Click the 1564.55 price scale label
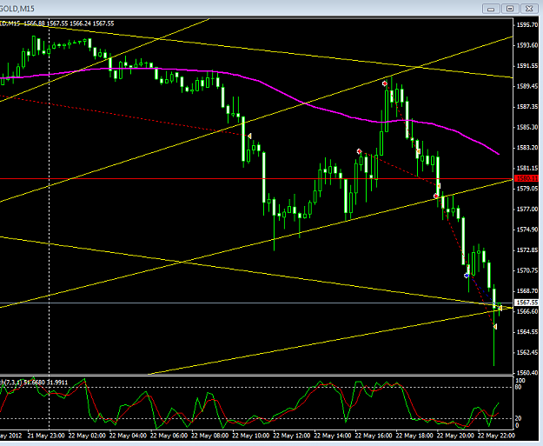This screenshot has height=446, width=543. pyautogui.click(x=527, y=331)
